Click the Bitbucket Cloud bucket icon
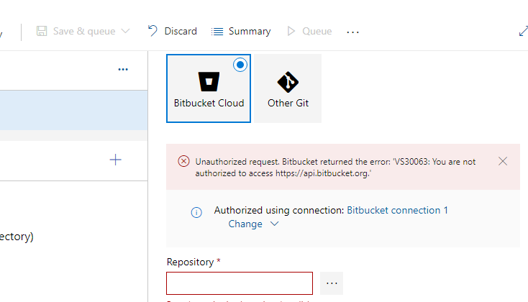Image resolution: width=528 pixels, height=302 pixels. point(209,81)
